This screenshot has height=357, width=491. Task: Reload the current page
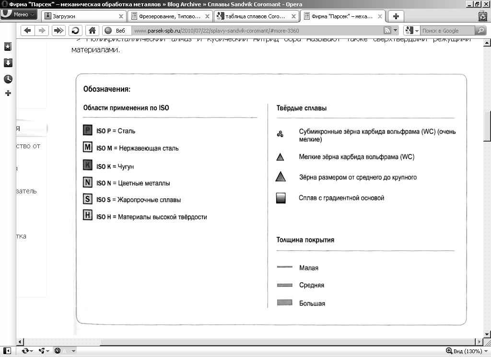(x=75, y=30)
